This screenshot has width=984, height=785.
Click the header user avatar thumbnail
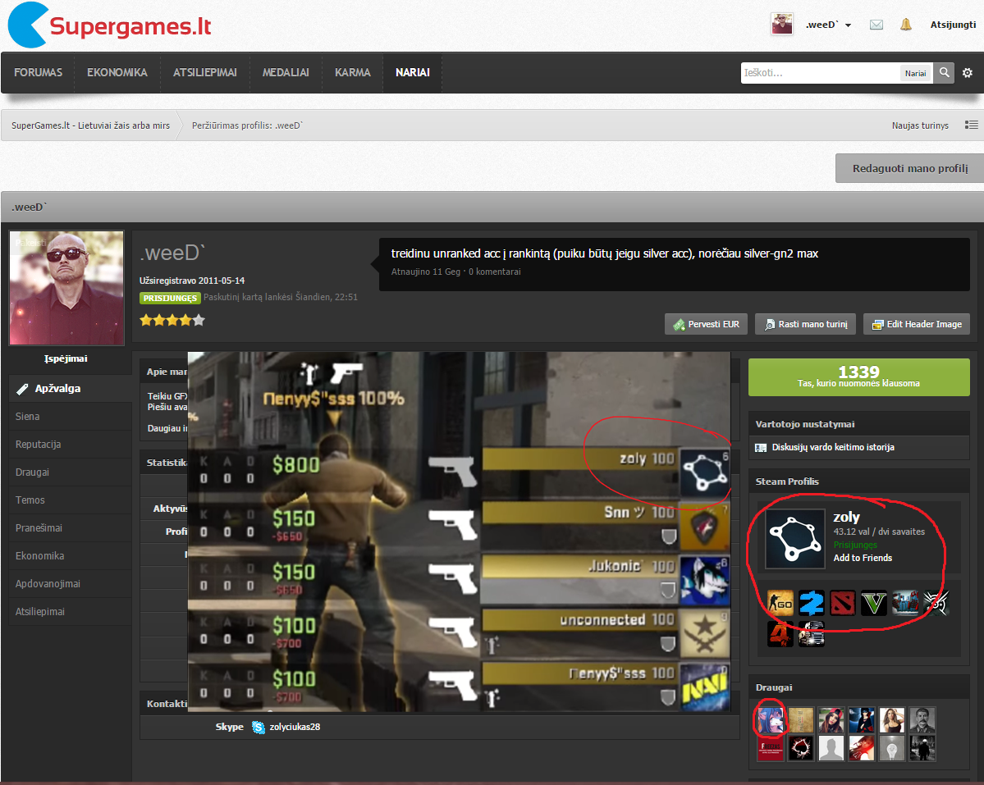(x=782, y=25)
